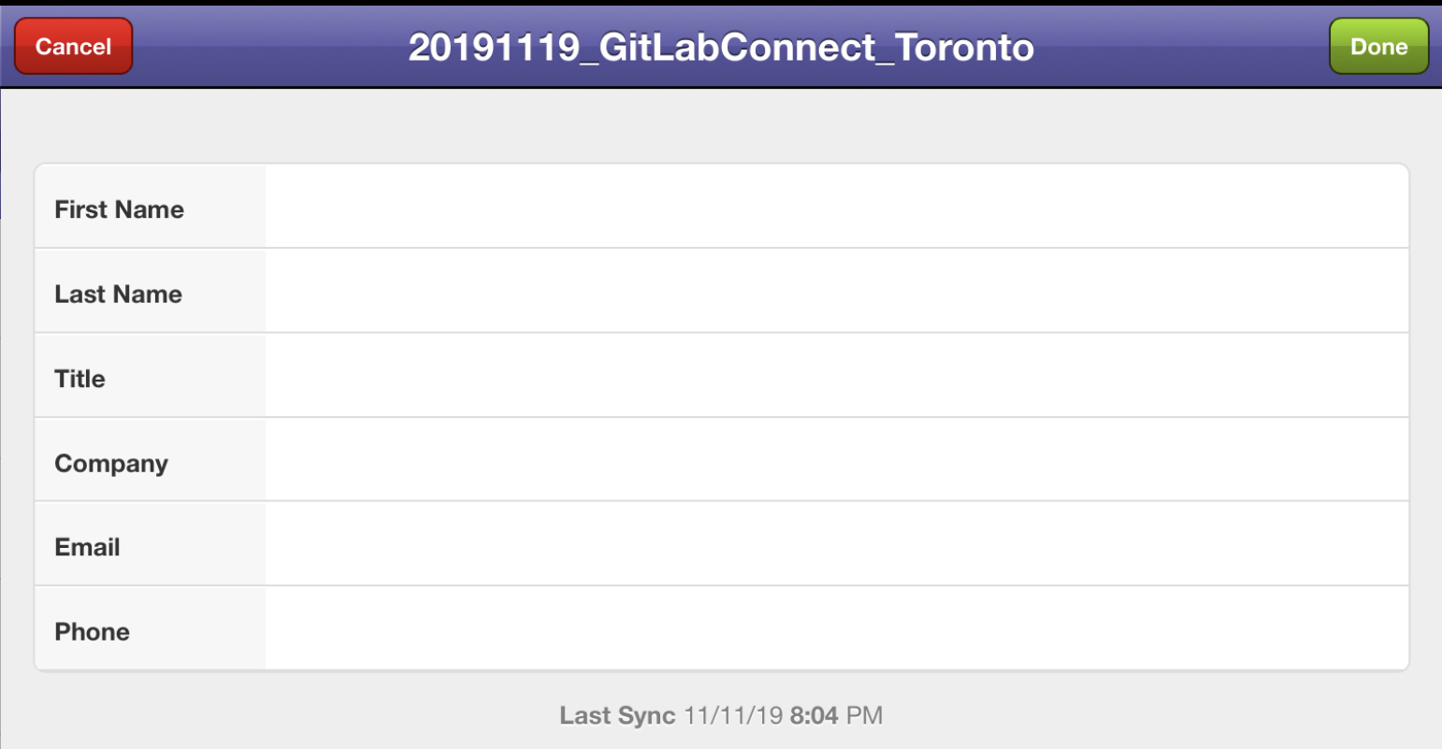
Task: Click the bold Last Sync words
Action: [617, 715]
